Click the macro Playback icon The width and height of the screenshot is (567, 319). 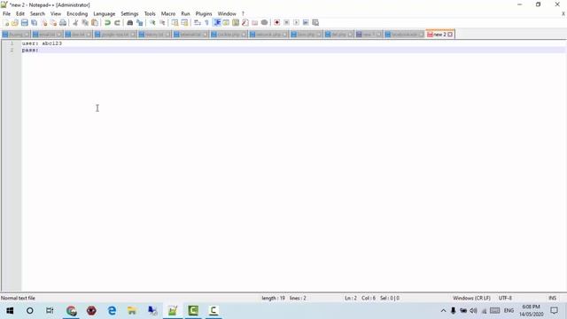click(296, 23)
